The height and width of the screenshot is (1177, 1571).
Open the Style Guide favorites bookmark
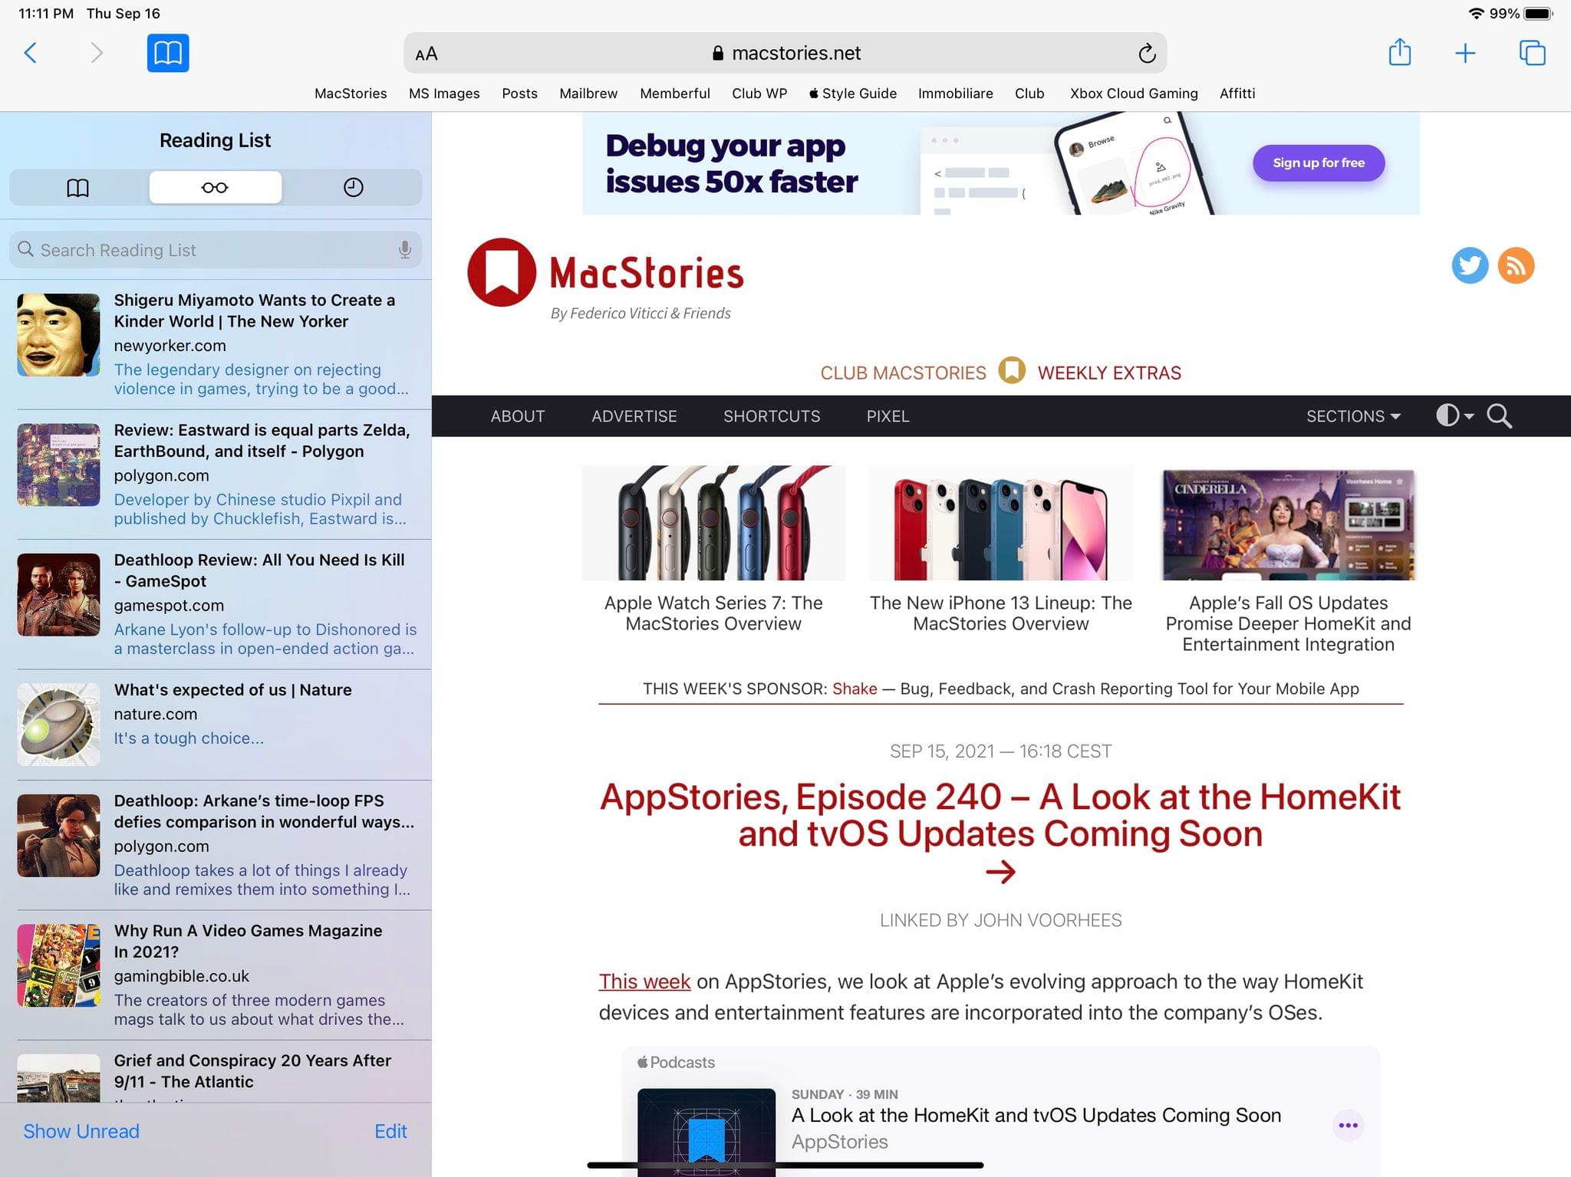click(853, 94)
